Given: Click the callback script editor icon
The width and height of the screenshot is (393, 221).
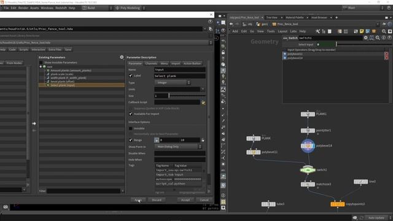Looking at the screenshot, I should 203,103.
